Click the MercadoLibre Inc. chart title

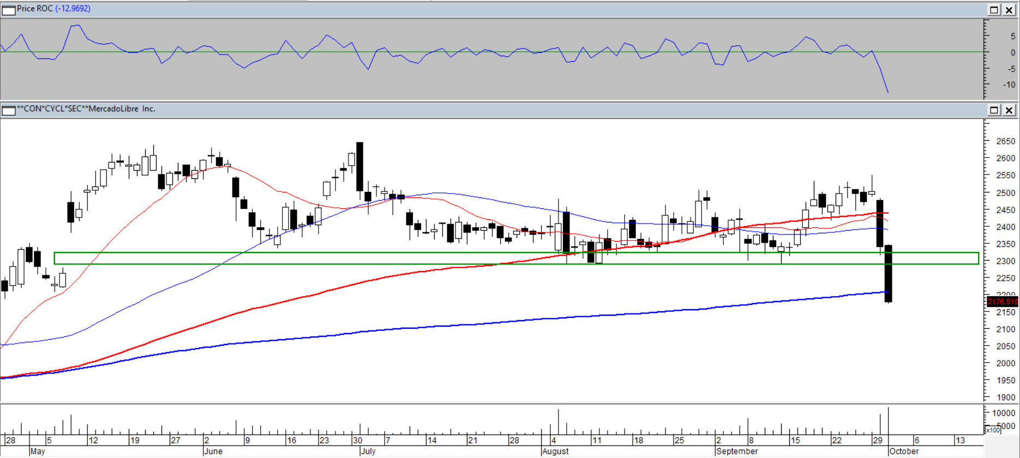pos(86,109)
